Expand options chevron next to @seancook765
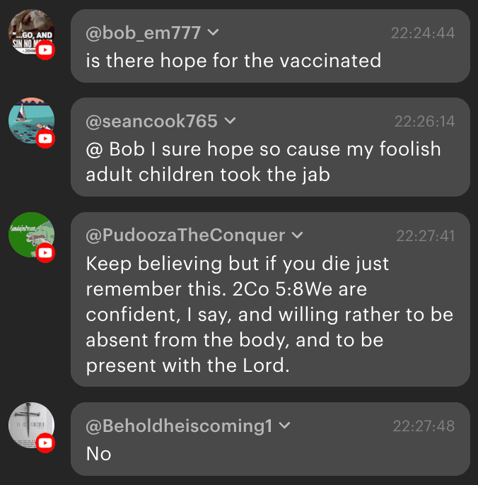 coord(230,122)
